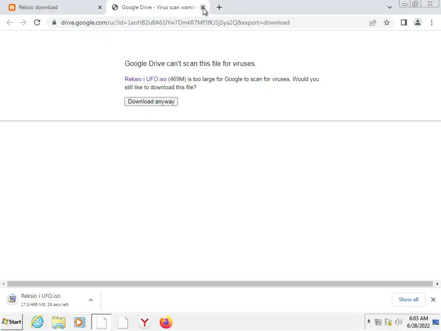Reload the current page
The width and height of the screenshot is (441, 331).
pos(37,22)
